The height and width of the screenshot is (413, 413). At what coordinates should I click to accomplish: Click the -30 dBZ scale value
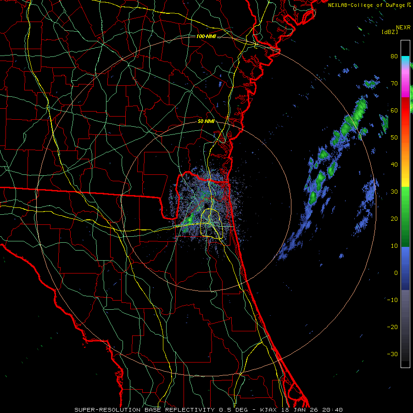pos(392,354)
